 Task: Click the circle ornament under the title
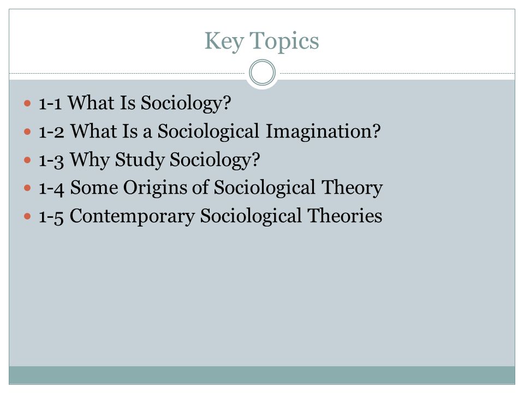tap(263, 73)
